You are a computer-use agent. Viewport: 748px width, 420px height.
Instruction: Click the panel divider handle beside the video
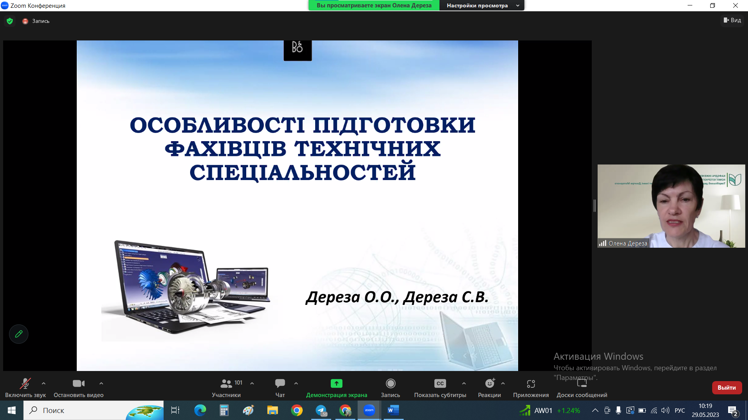[x=595, y=206]
